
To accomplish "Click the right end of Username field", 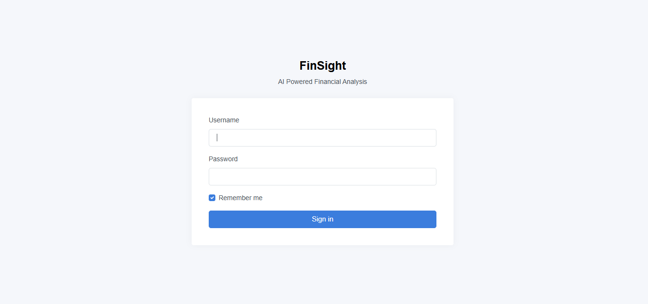I will (x=429, y=138).
